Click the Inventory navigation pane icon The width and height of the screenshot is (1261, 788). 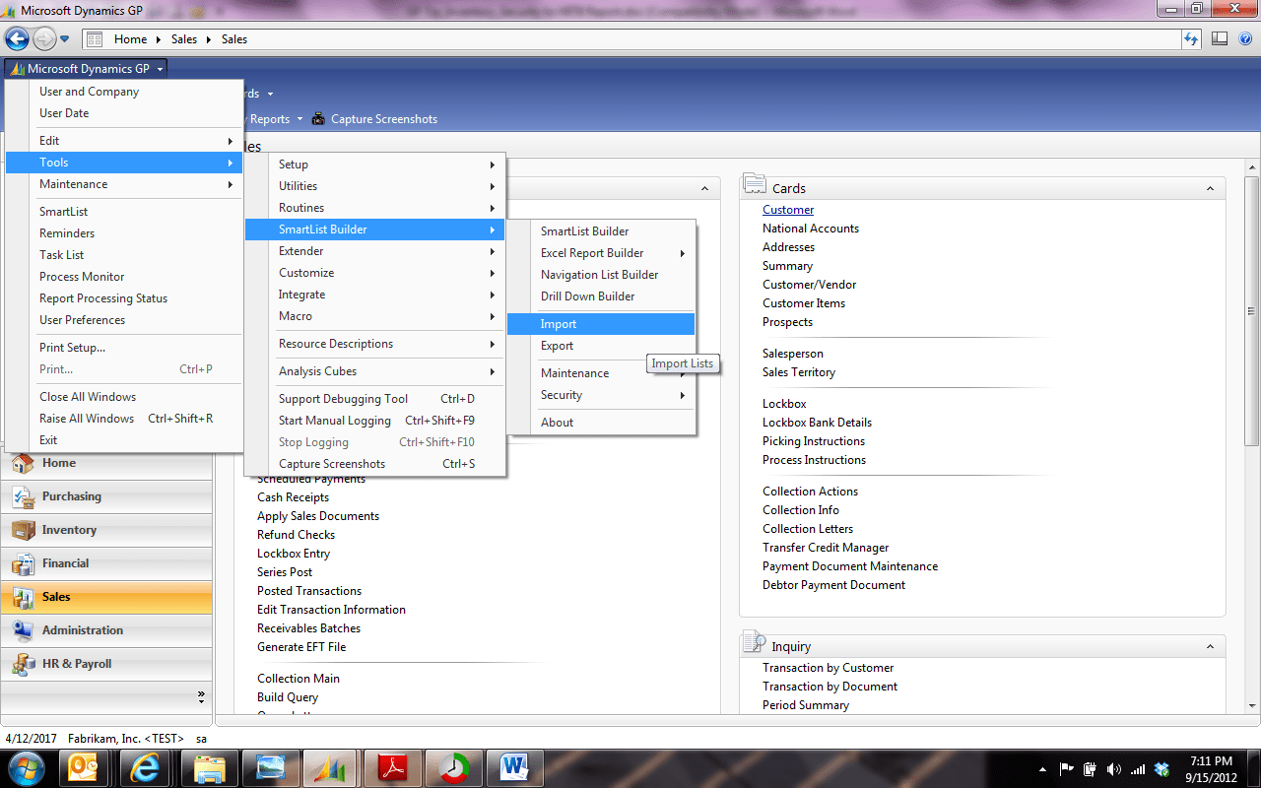(23, 530)
